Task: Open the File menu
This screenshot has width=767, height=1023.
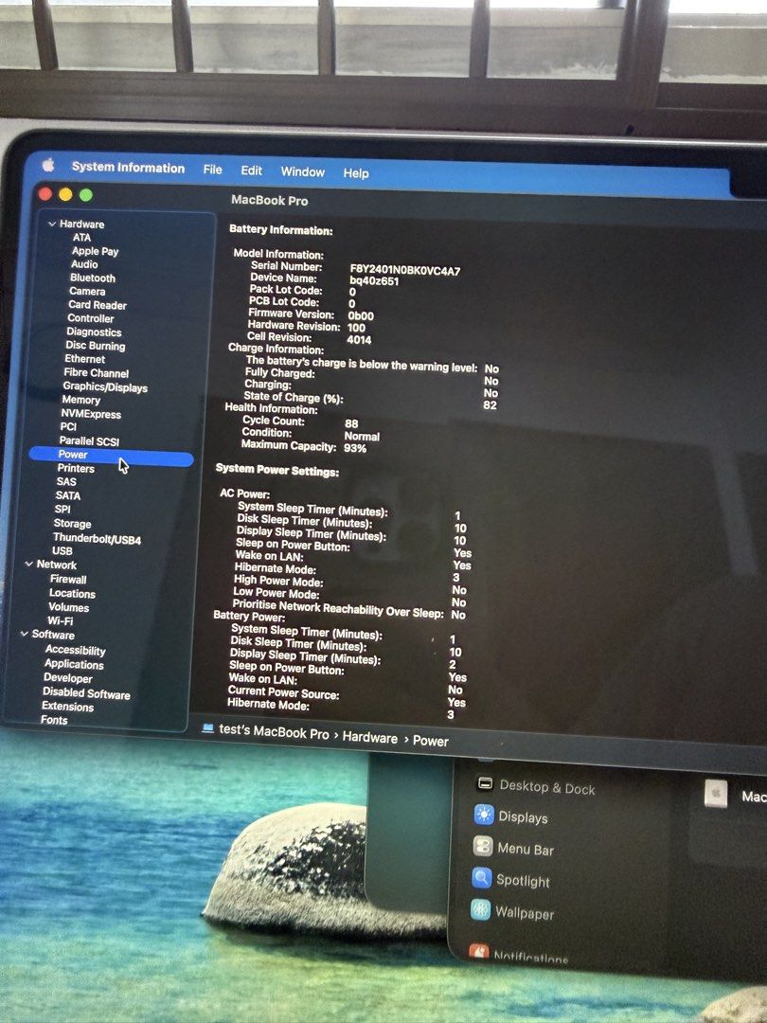Action: 213,169
